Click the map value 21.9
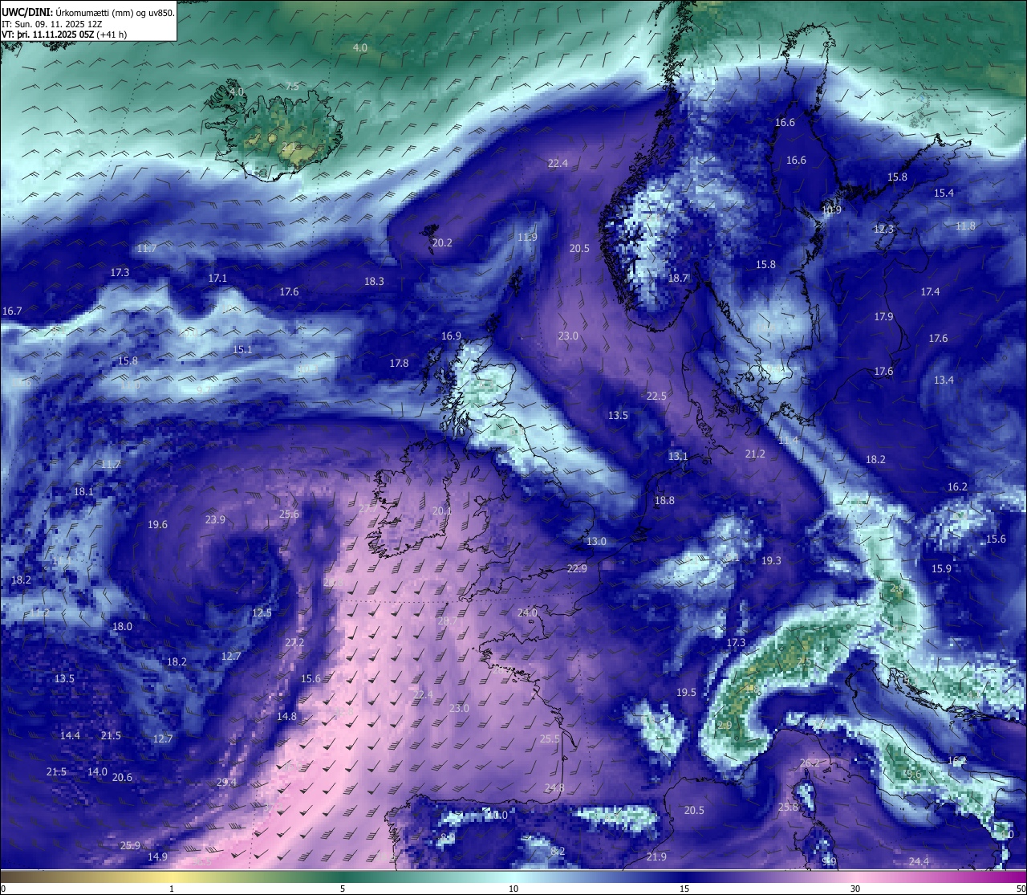Image resolution: width=1027 pixels, height=895 pixels. (656, 856)
